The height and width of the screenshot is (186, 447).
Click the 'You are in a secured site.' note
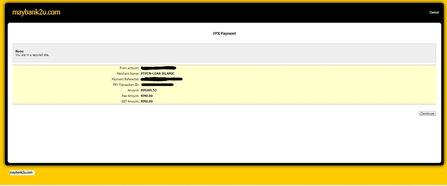point(32,55)
